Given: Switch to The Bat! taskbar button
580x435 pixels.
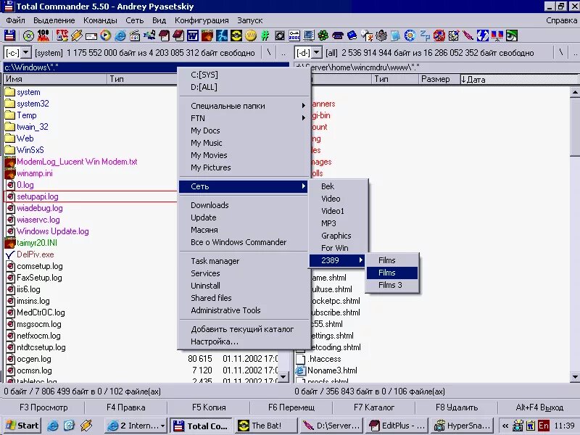Looking at the screenshot, I should (x=265, y=426).
